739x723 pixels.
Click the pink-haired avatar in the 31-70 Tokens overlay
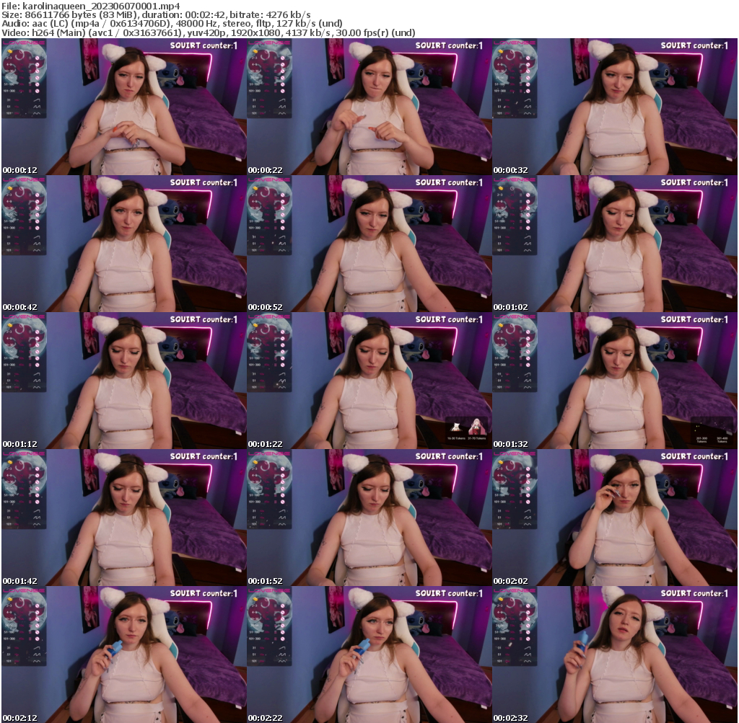(x=477, y=427)
